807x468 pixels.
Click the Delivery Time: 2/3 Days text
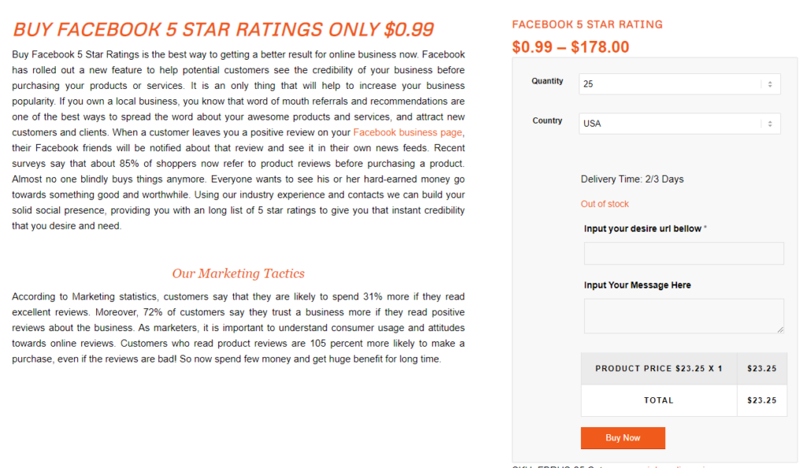click(x=632, y=179)
